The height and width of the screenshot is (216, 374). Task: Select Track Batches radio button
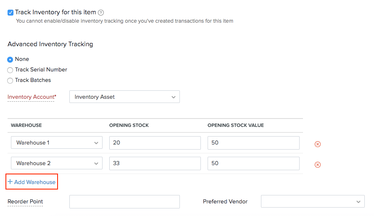(11, 81)
